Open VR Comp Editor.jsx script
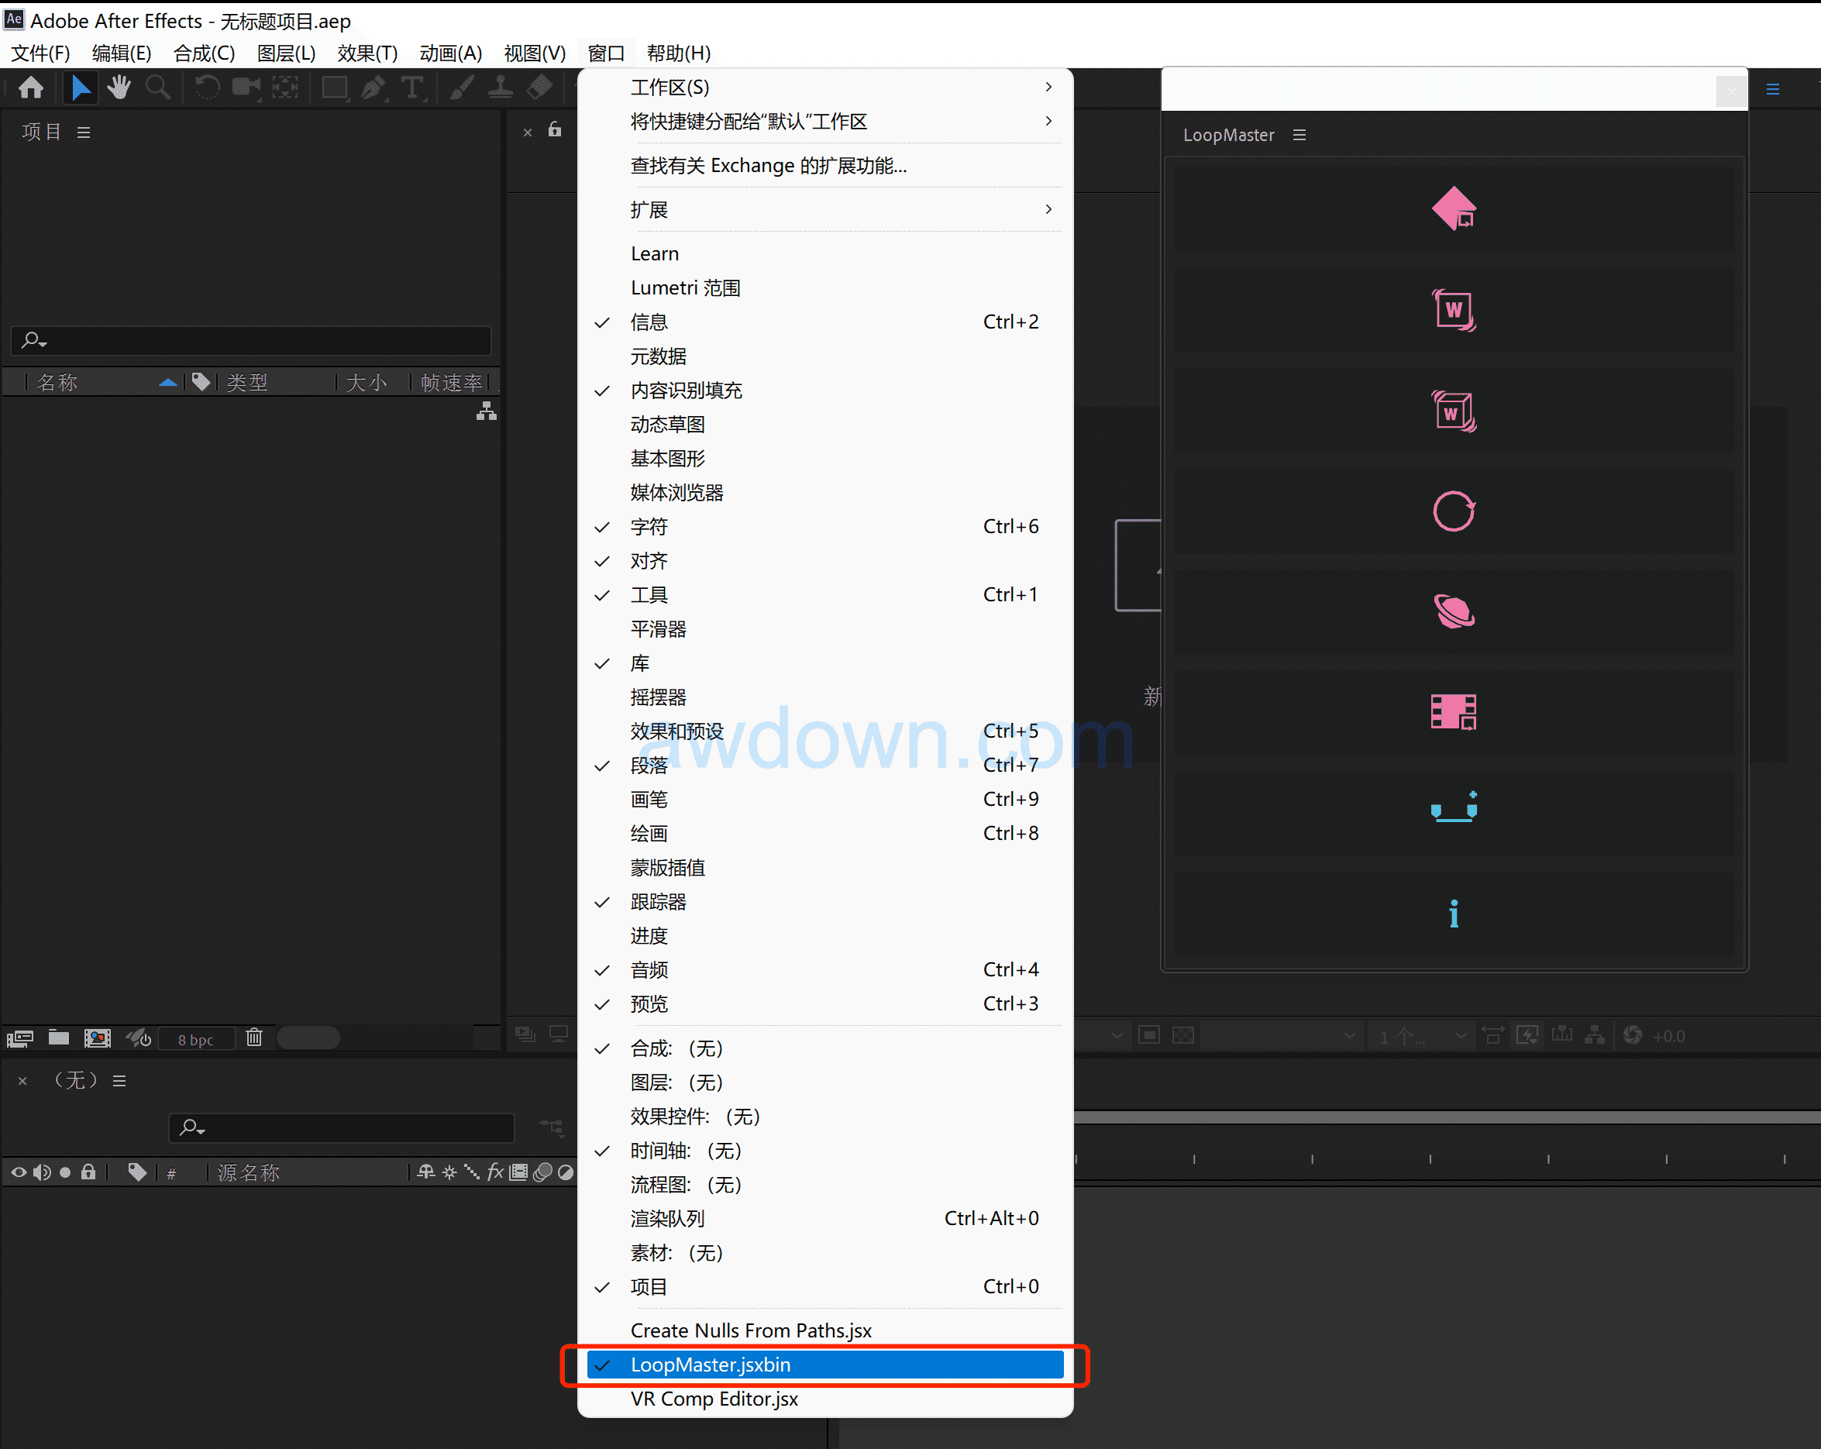Screen dimensions: 1821x1449 [714, 1399]
